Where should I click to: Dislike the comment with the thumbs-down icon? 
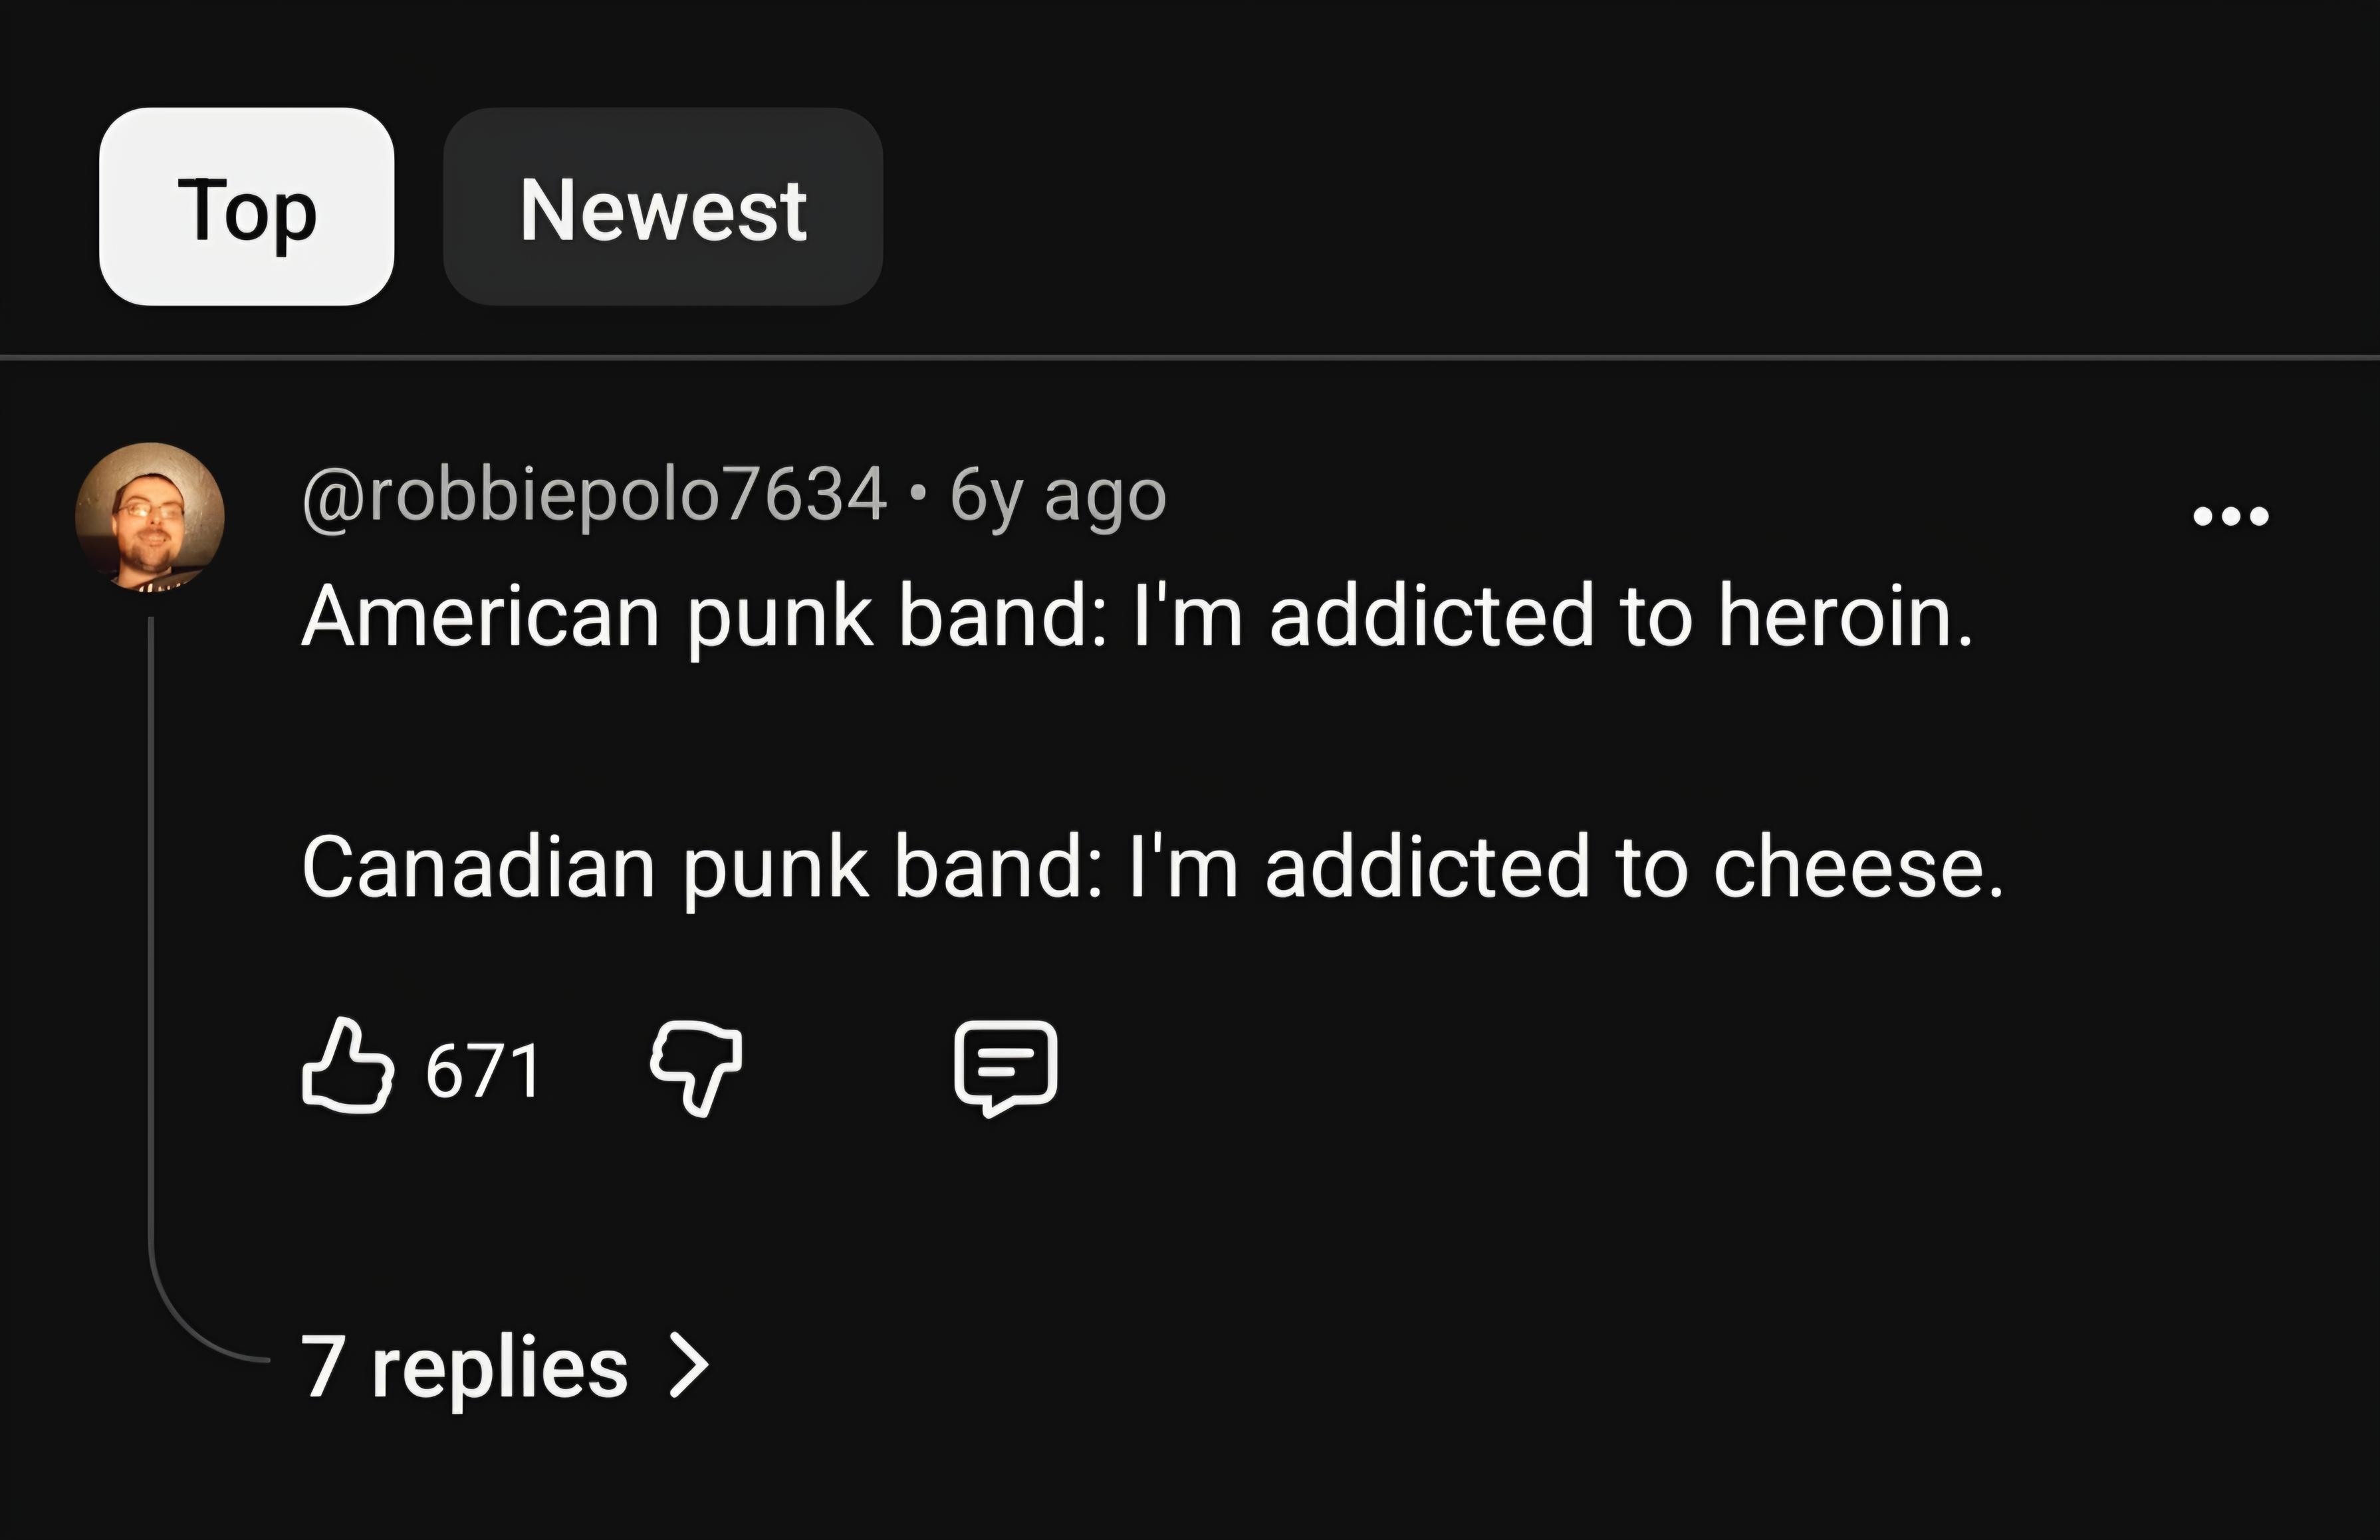(697, 1068)
